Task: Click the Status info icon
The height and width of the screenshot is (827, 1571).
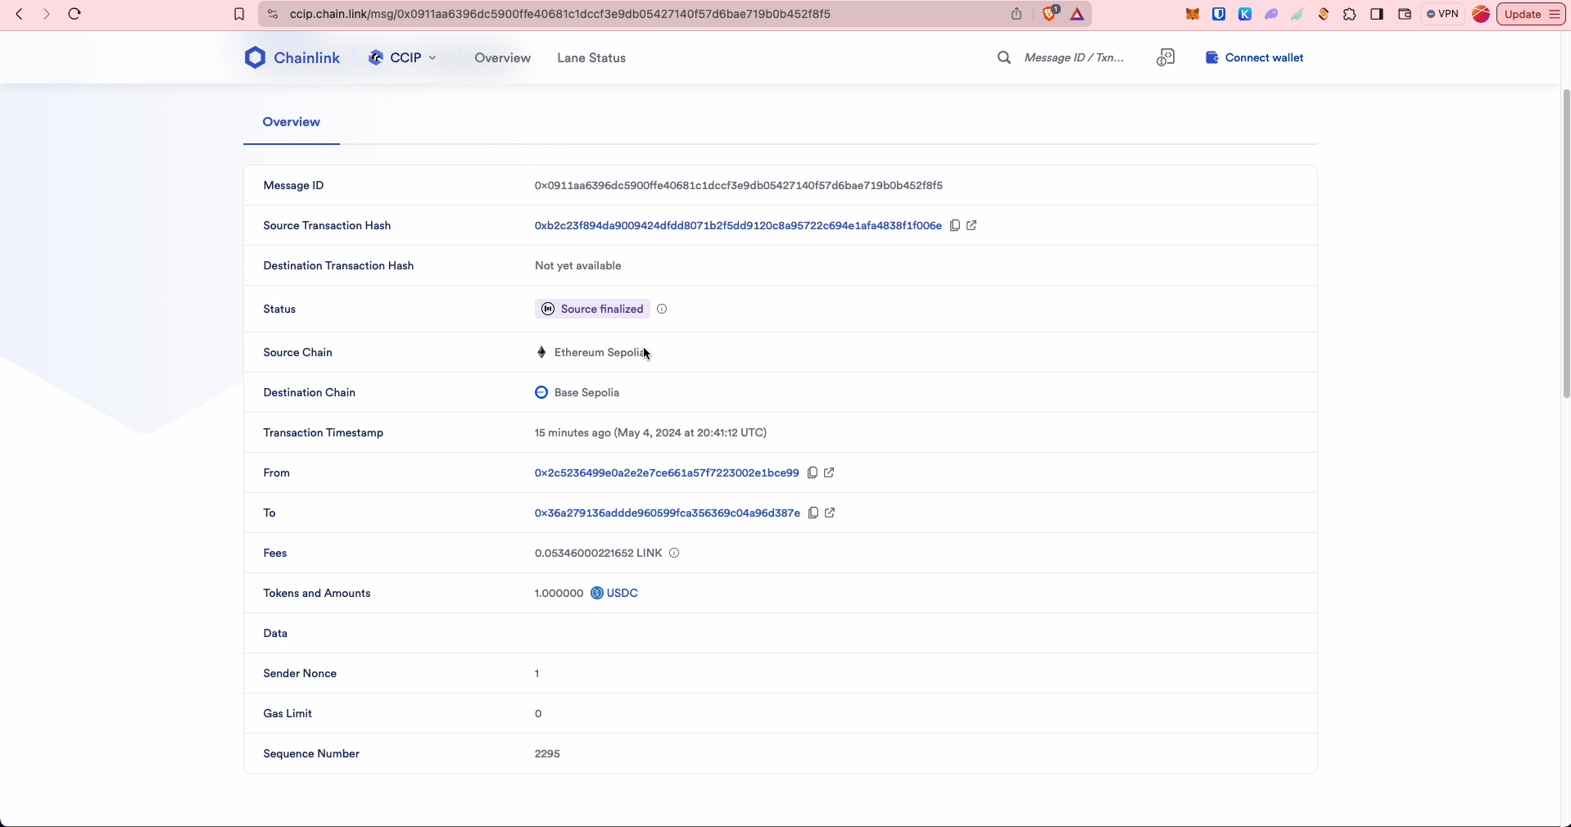Action: tap(662, 309)
